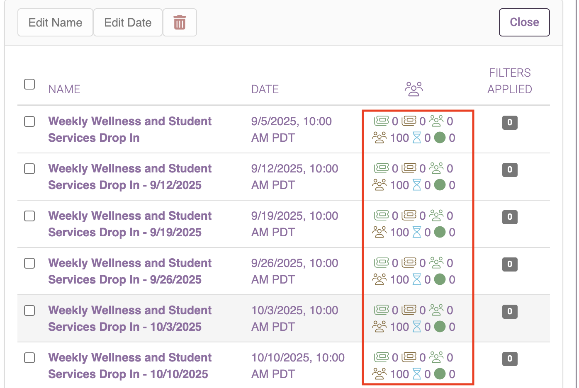Toggle the select-all checkbox in table header
The width and height of the screenshot is (579, 388).
pos(29,84)
